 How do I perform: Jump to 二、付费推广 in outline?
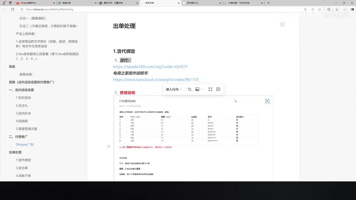(18, 137)
